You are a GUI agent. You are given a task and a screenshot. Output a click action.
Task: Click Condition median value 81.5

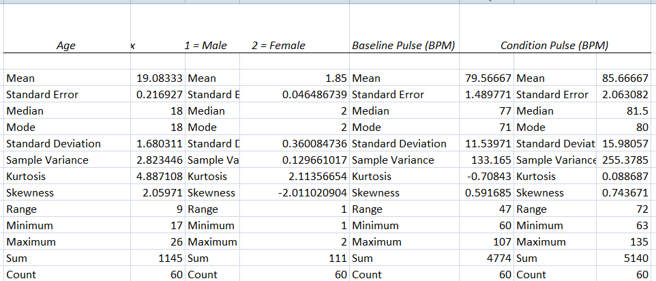point(639,110)
